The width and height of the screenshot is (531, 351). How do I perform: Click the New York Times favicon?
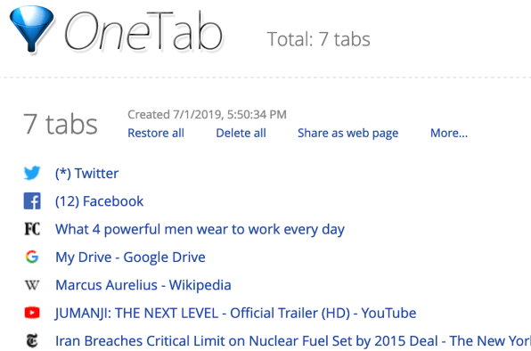coord(32,341)
